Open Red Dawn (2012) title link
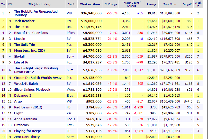 (x=28, y=107)
